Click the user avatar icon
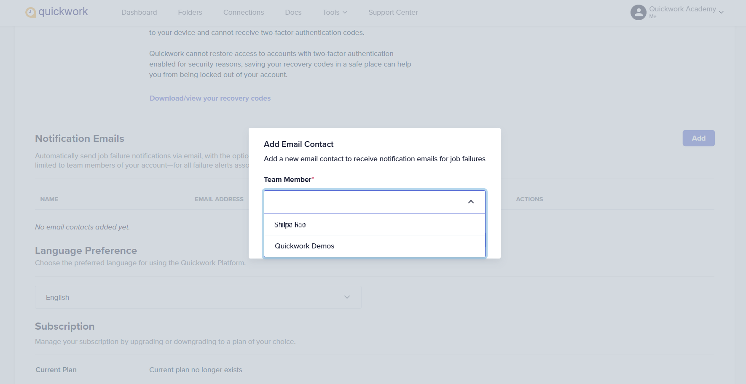Image resolution: width=746 pixels, height=384 pixels. tap(638, 12)
